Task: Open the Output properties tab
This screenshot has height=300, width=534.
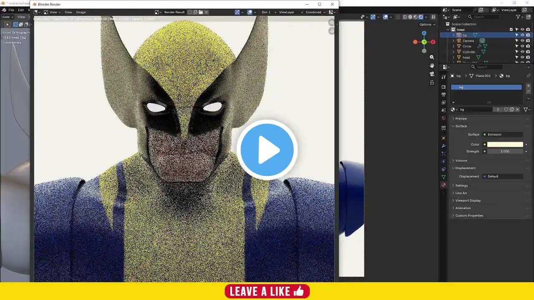Action: pyautogui.click(x=443, y=95)
